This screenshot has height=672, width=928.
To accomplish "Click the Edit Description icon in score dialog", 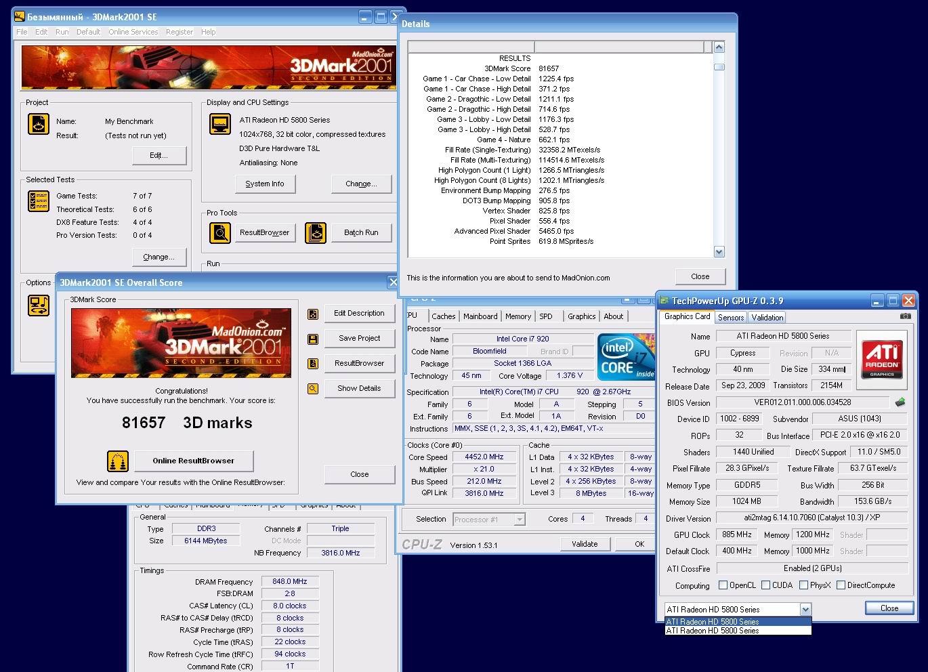I will 313,314.
